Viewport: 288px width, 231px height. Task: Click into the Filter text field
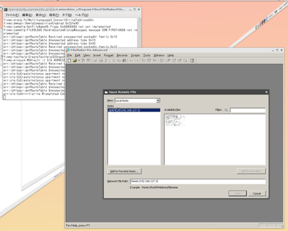[x=248, y=110]
